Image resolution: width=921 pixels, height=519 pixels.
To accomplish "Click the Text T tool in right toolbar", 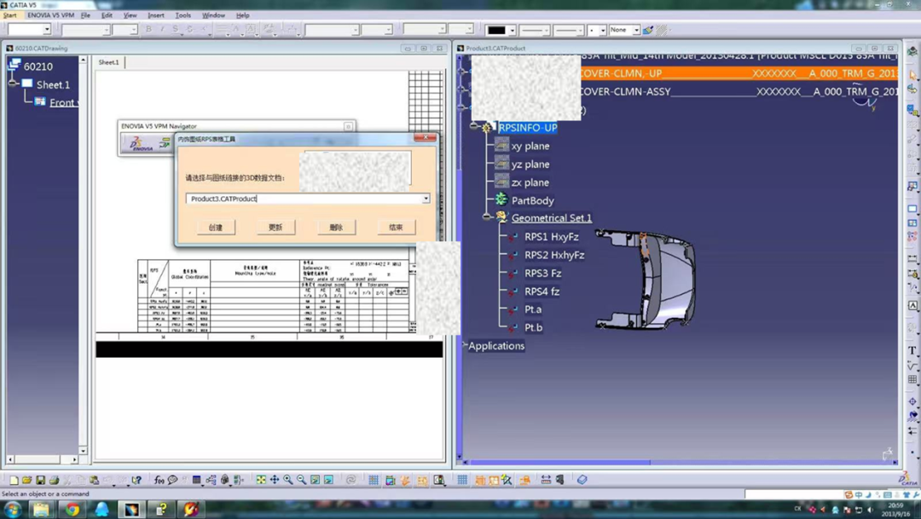I will (x=912, y=350).
